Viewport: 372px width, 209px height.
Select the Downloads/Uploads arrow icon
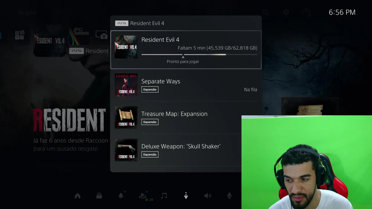(186, 196)
